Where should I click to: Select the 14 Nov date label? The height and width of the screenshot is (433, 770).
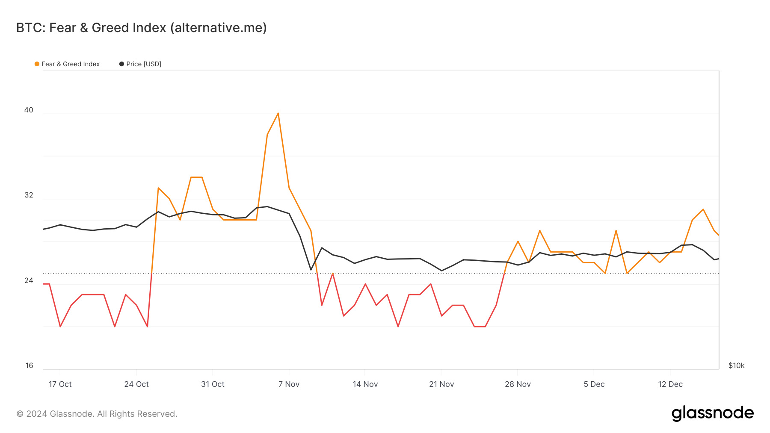pyautogui.click(x=365, y=384)
